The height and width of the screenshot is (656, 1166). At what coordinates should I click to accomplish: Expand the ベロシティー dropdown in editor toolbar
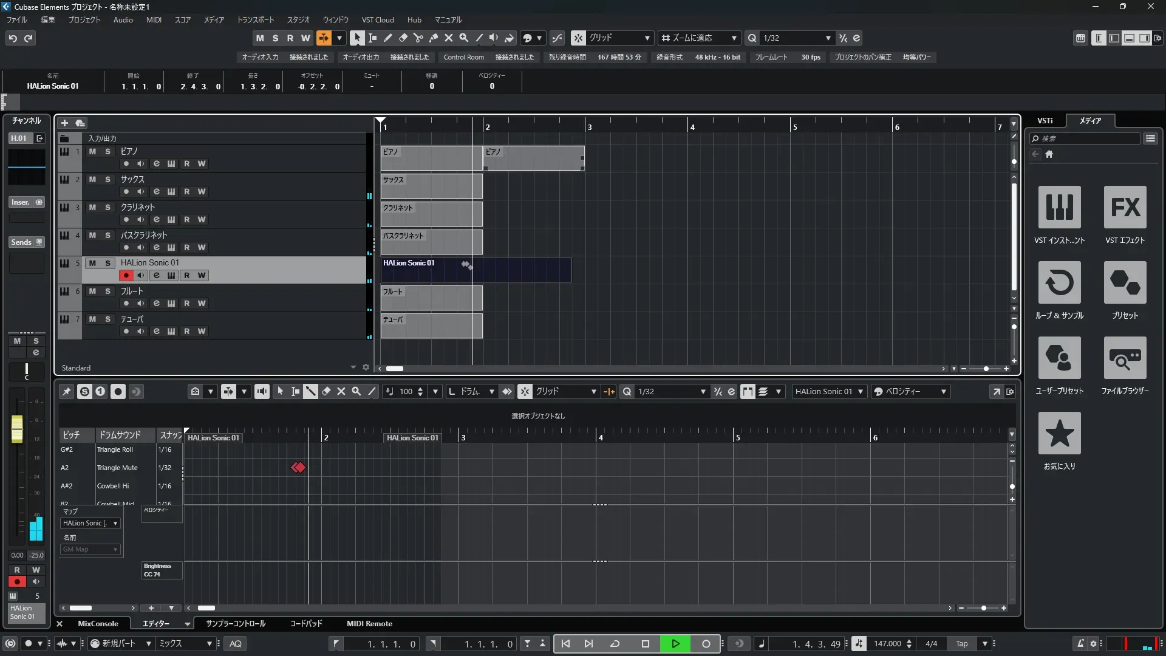point(943,392)
